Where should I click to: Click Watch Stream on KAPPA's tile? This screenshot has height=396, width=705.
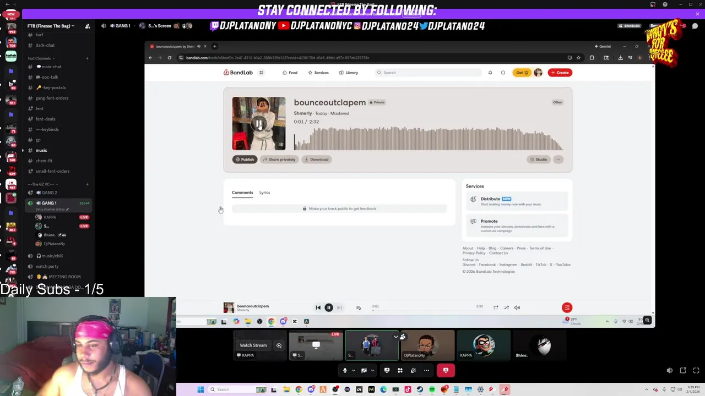pos(253,345)
